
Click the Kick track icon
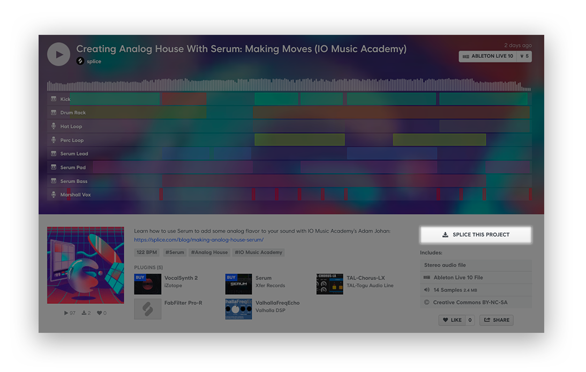54,99
